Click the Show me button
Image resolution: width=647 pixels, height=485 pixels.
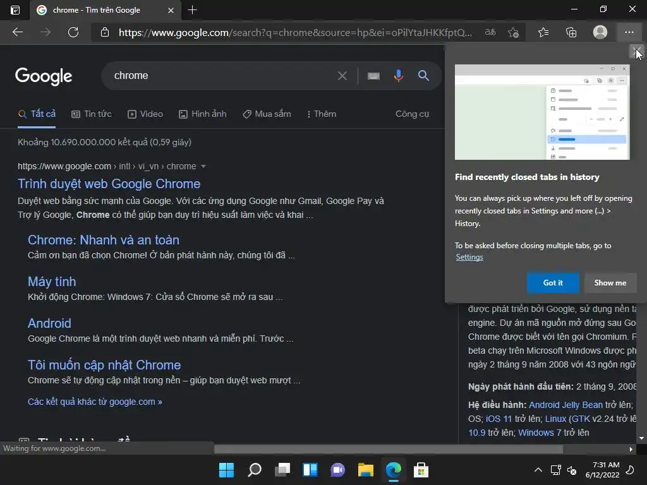click(x=610, y=283)
